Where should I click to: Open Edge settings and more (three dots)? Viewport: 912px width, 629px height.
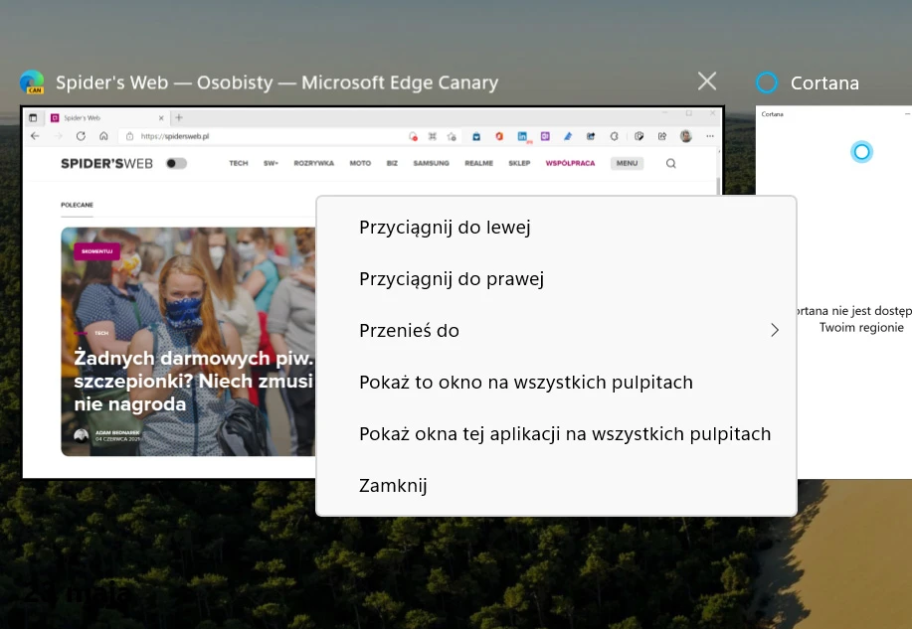click(x=709, y=136)
